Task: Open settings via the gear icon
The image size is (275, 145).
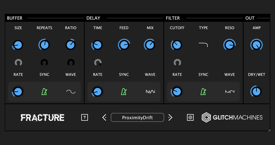Action: (x=190, y=117)
